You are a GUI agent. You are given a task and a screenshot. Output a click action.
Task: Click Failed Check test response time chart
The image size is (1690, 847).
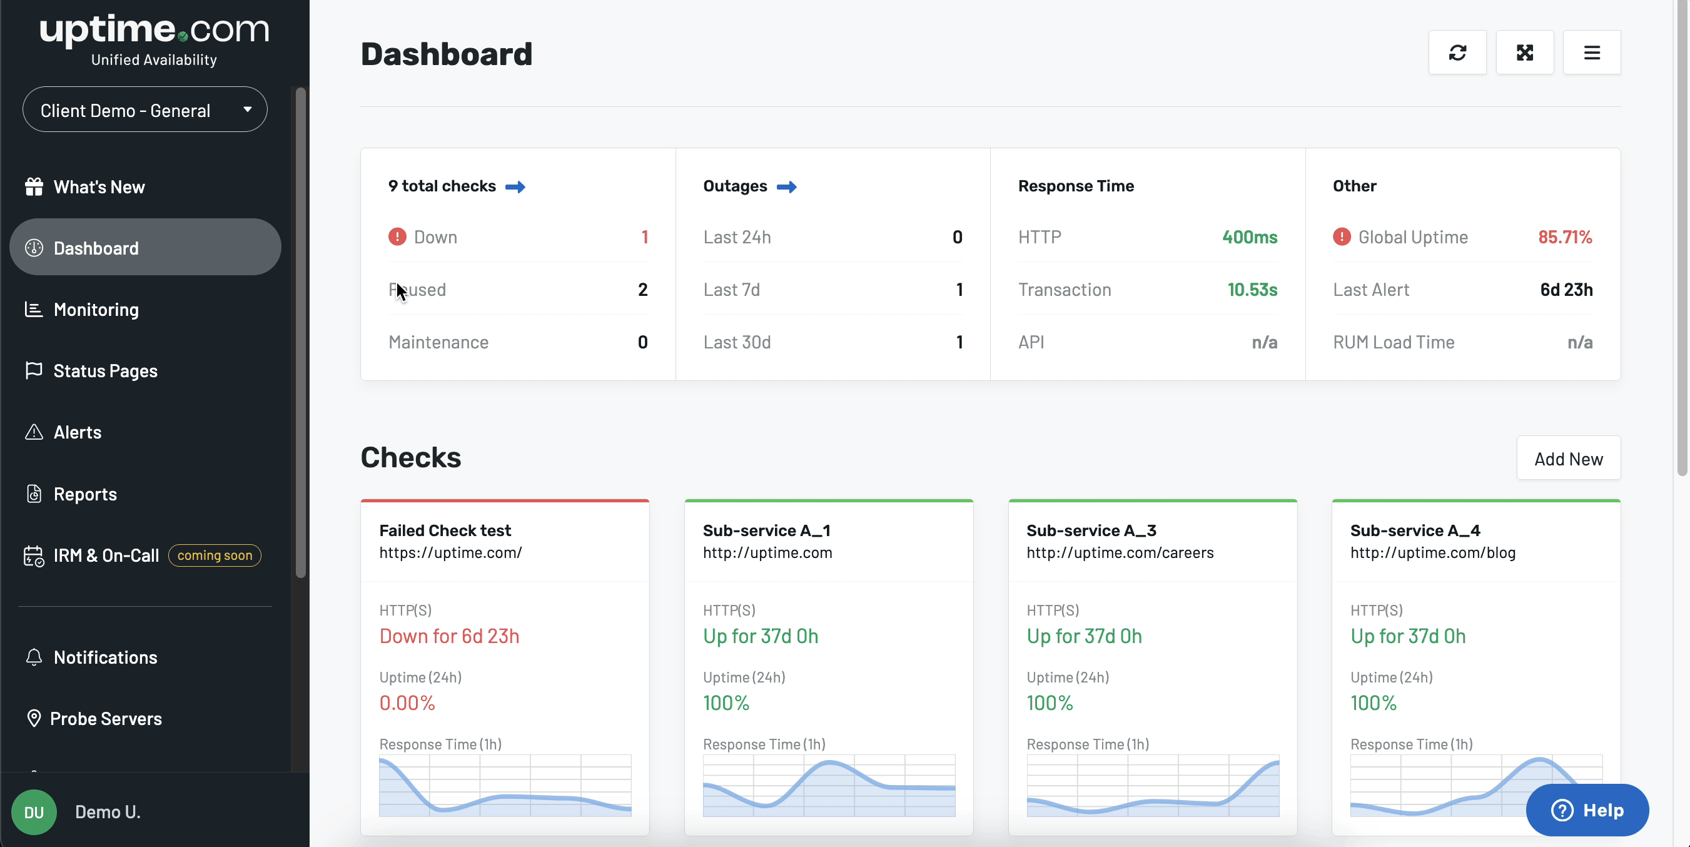coord(505,785)
